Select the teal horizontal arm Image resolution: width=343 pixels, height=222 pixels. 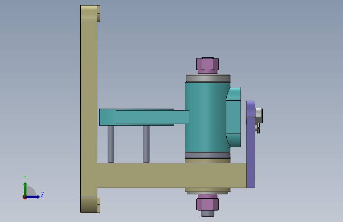pyautogui.click(x=144, y=117)
